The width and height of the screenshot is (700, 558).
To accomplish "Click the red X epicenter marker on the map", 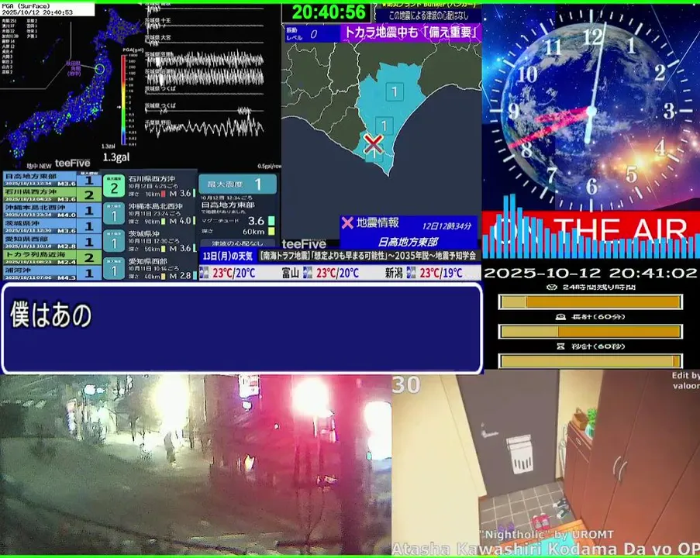I will [373, 143].
